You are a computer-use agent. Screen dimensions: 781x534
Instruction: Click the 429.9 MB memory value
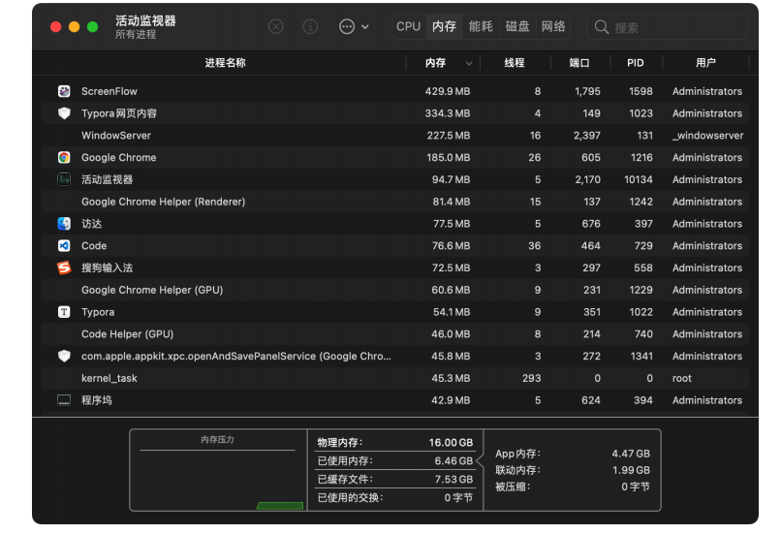click(448, 91)
